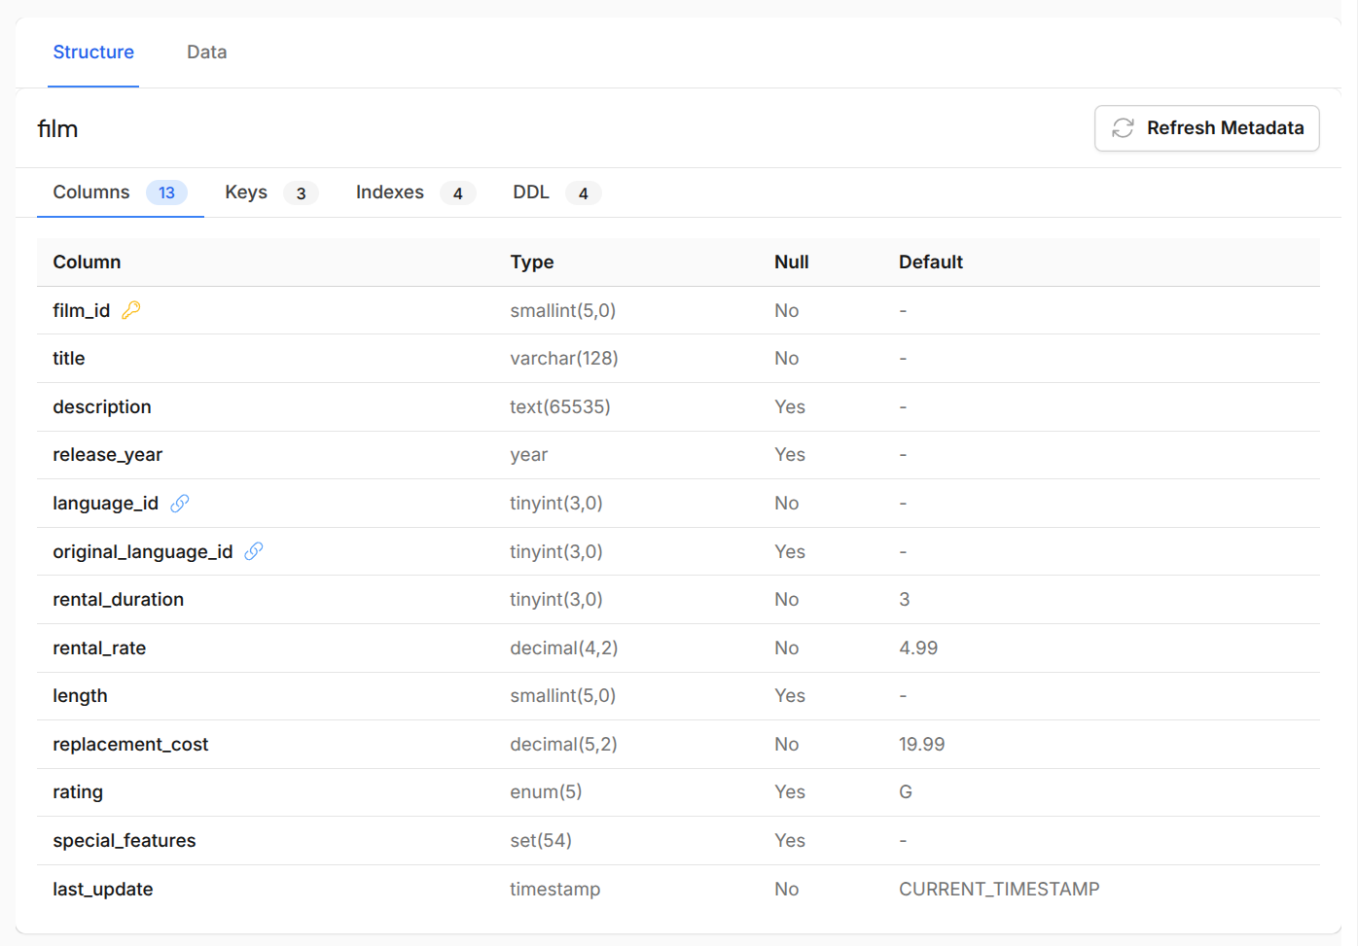Click the badge showing 3 next to Keys

tap(301, 193)
